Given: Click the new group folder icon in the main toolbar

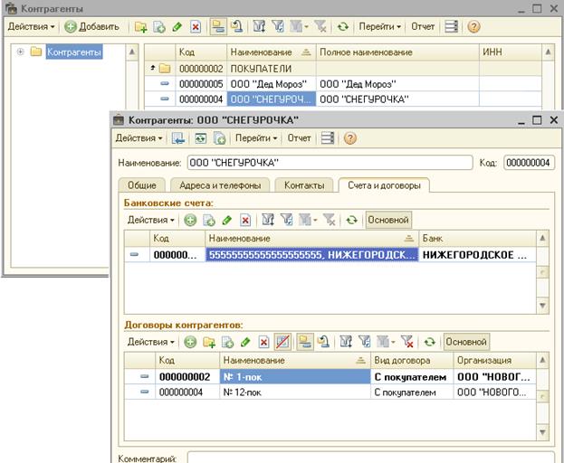Looking at the screenshot, I should click(x=140, y=27).
